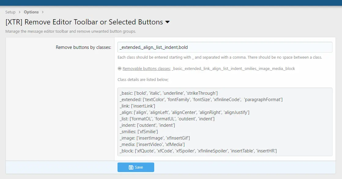Open the Options breadcrumb link
Image resolution: width=342 pixels, height=179 pixels.
(x=31, y=12)
